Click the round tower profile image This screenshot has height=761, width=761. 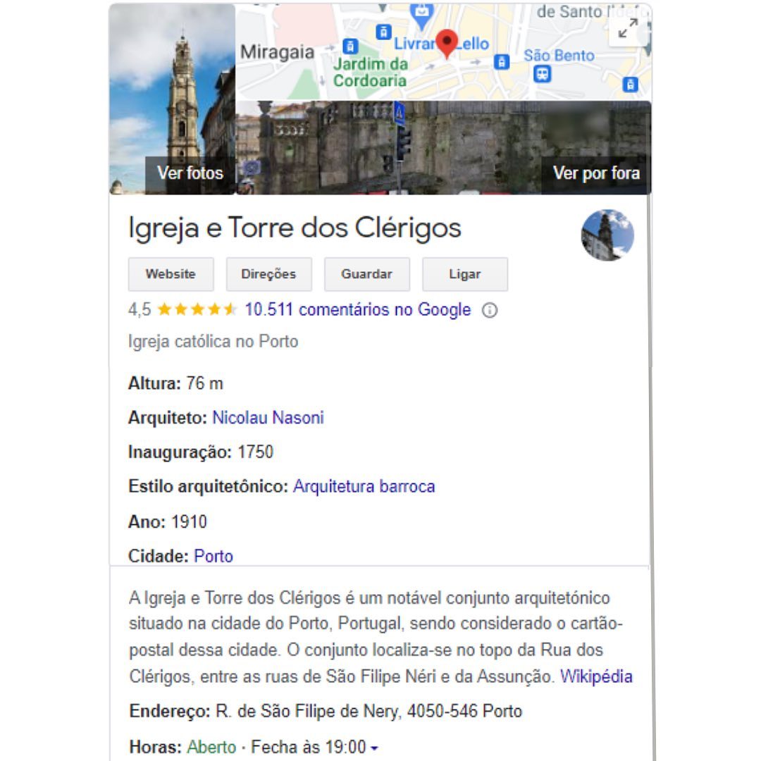607,235
